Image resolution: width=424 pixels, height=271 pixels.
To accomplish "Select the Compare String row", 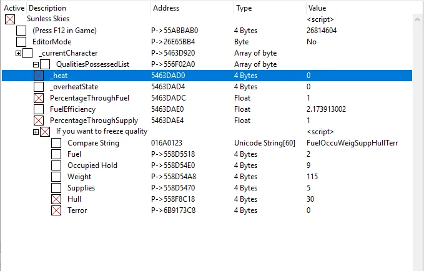I will point(93,143).
